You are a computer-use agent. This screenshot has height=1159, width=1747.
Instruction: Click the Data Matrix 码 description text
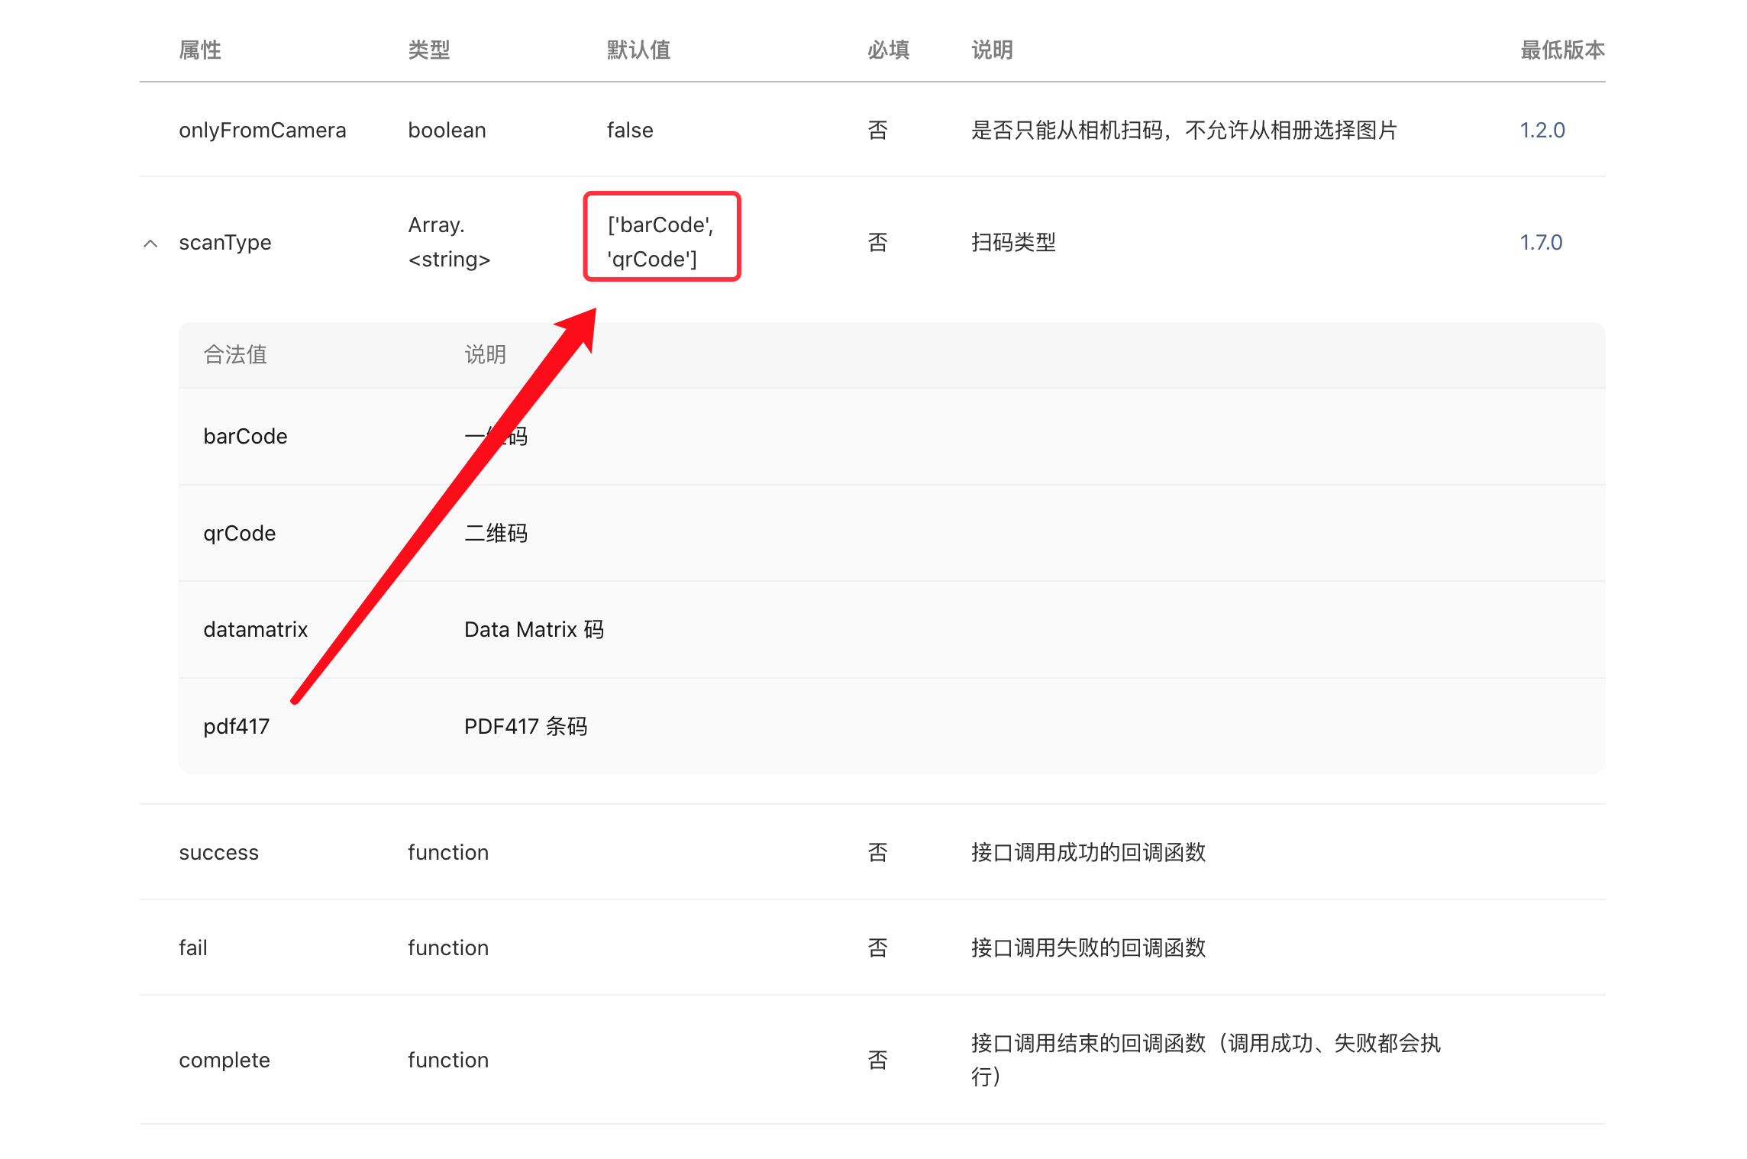pyautogui.click(x=534, y=630)
